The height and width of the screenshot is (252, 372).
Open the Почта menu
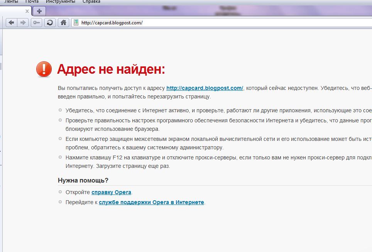[32, 2]
